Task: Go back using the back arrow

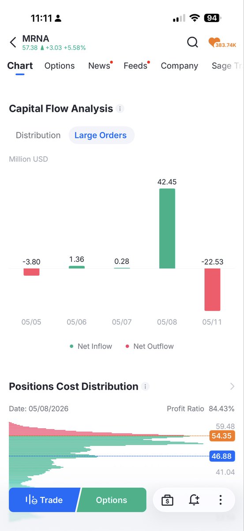Action: pyautogui.click(x=13, y=42)
